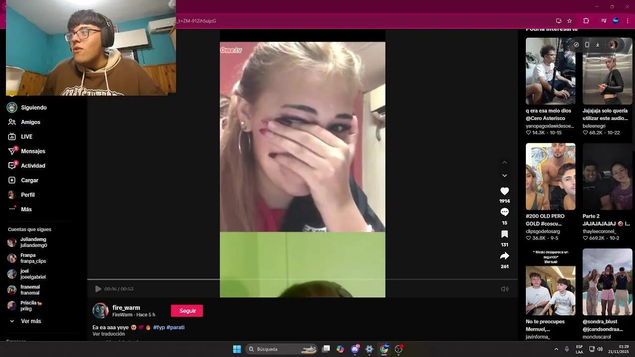
Task: Open the #fyp hashtag
Action: [x=159, y=328]
